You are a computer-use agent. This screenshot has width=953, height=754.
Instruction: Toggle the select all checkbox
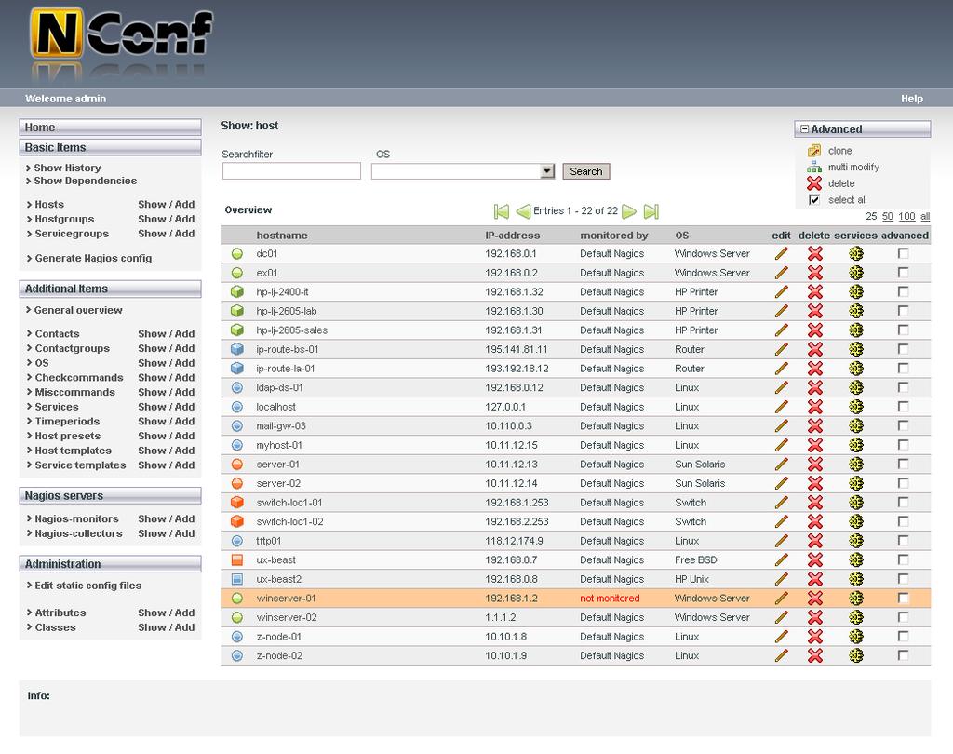click(x=813, y=200)
